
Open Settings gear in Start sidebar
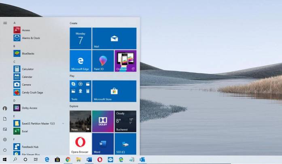(x=5, y=139)
